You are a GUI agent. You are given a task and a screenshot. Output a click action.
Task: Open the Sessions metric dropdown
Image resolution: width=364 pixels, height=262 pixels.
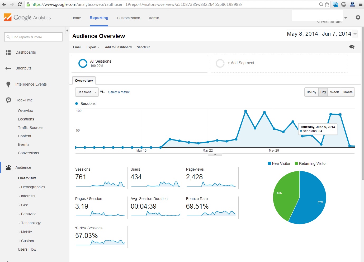tap(87, 92)
